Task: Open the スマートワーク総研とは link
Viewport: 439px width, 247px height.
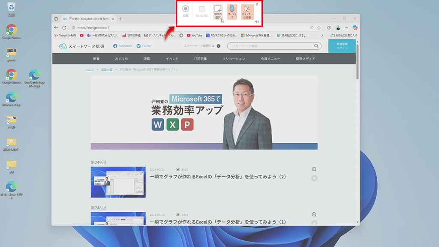Action: tap(202, 46)
